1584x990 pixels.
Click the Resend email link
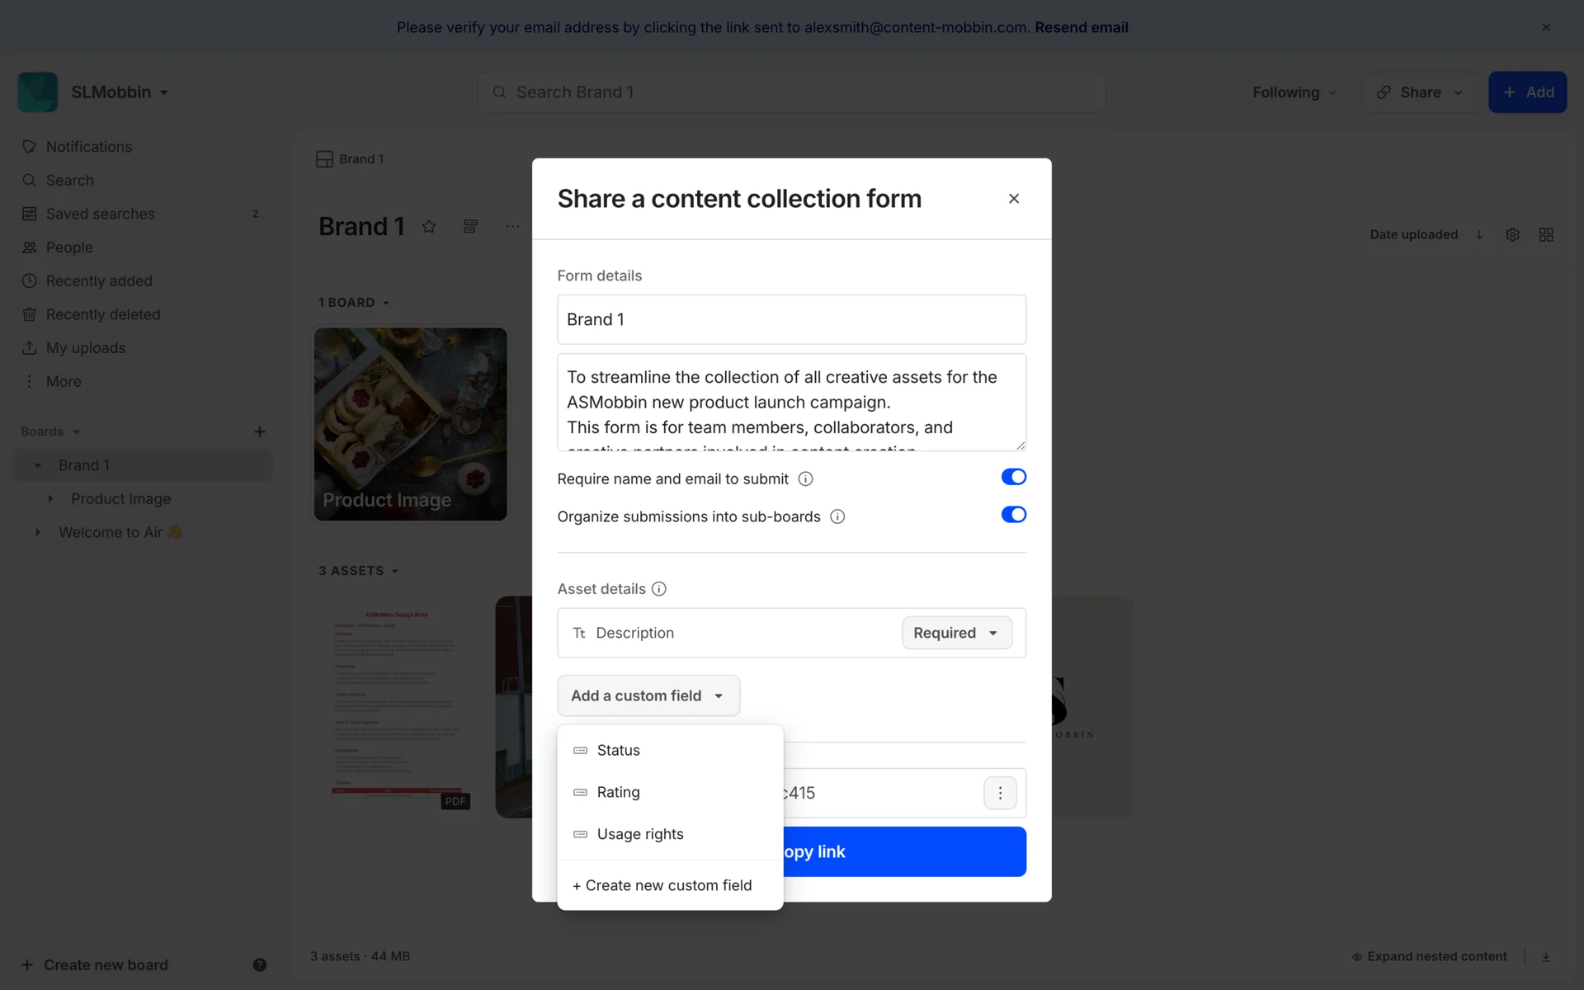pos(1081,27)
